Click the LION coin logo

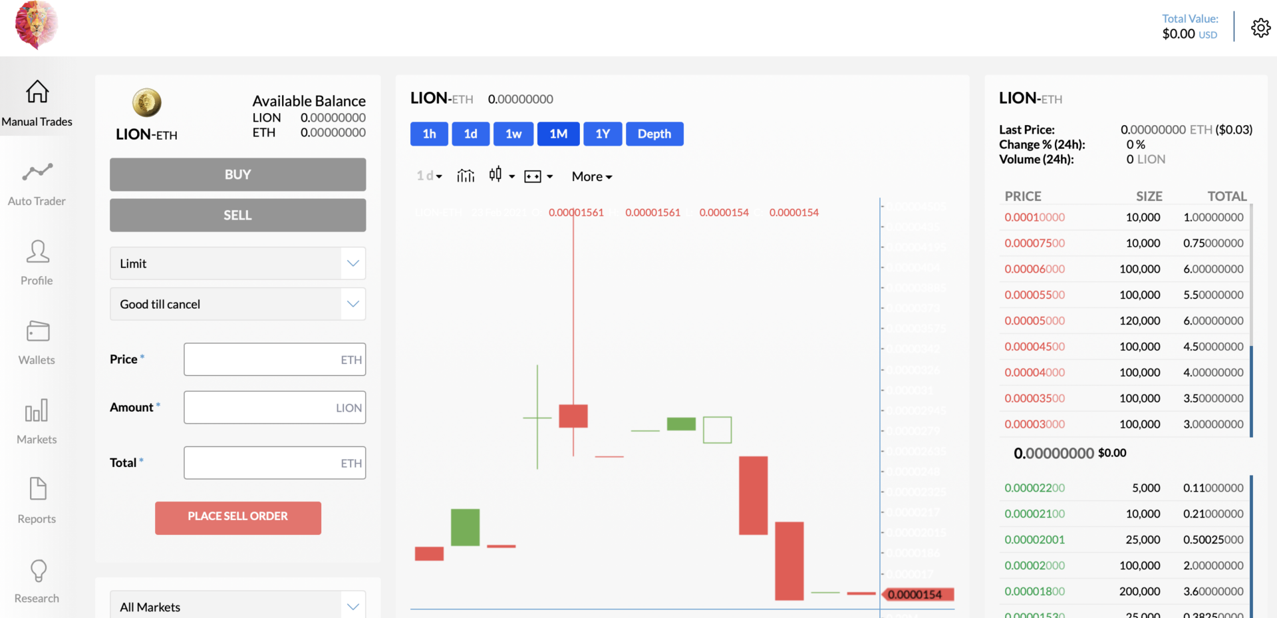tap(146, 102)
